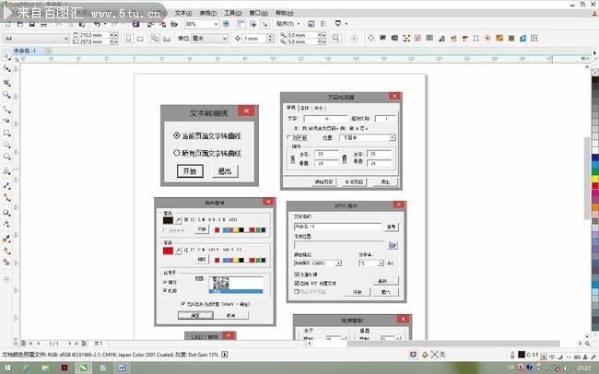Open the zoom level 88% dropdown
599x374 pixels.
[215, 23]
